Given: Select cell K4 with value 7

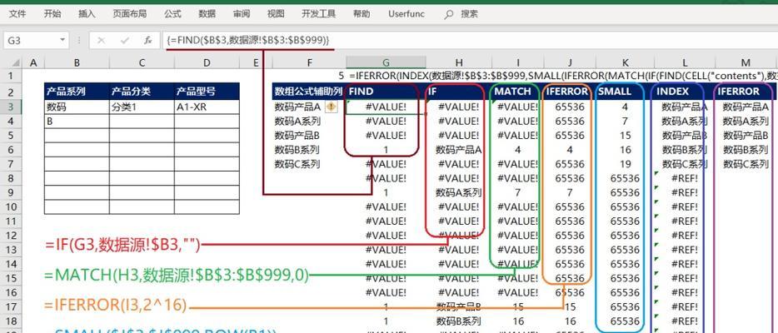Looking at the screenshot, I should coord(626,121).
